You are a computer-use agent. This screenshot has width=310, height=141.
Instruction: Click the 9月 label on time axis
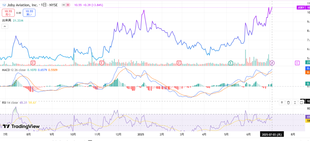point(51,134)
